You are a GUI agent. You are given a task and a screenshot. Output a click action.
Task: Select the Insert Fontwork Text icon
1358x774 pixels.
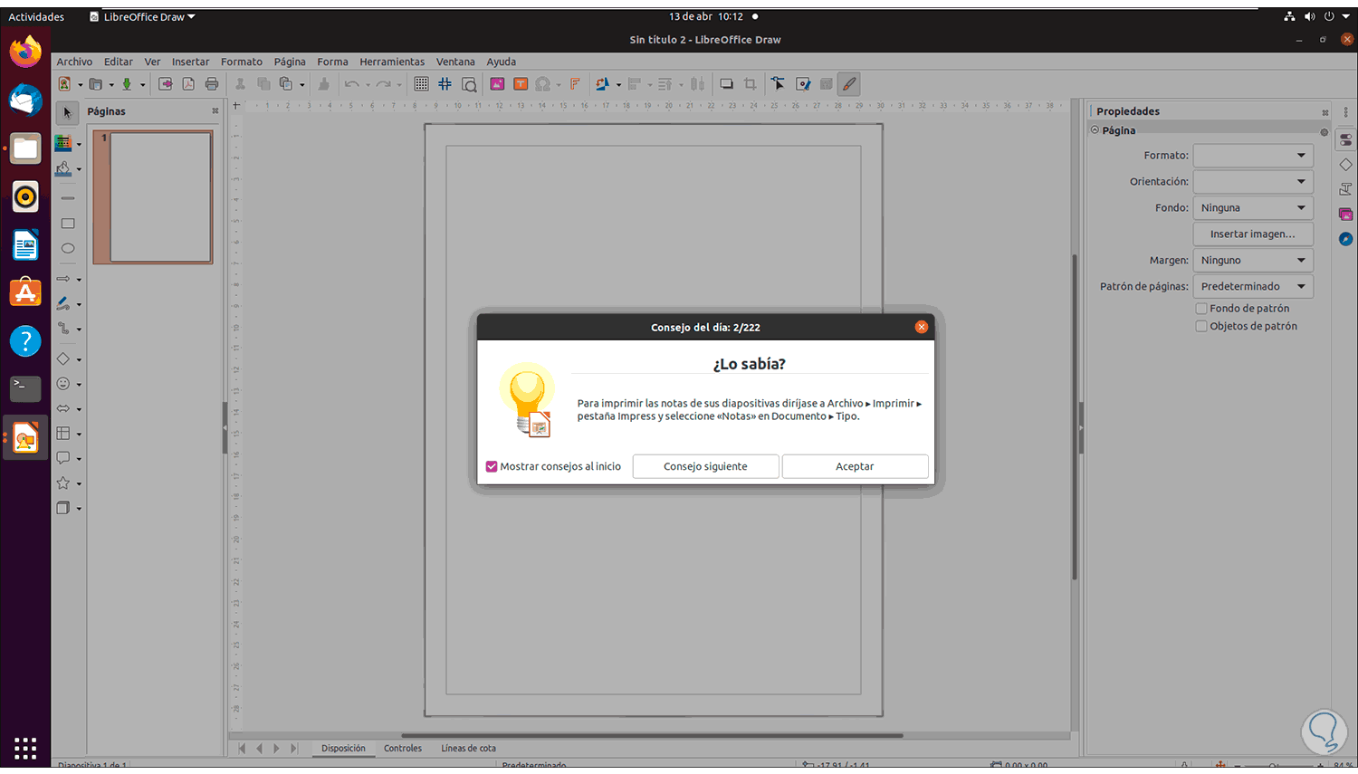(575, 83)
